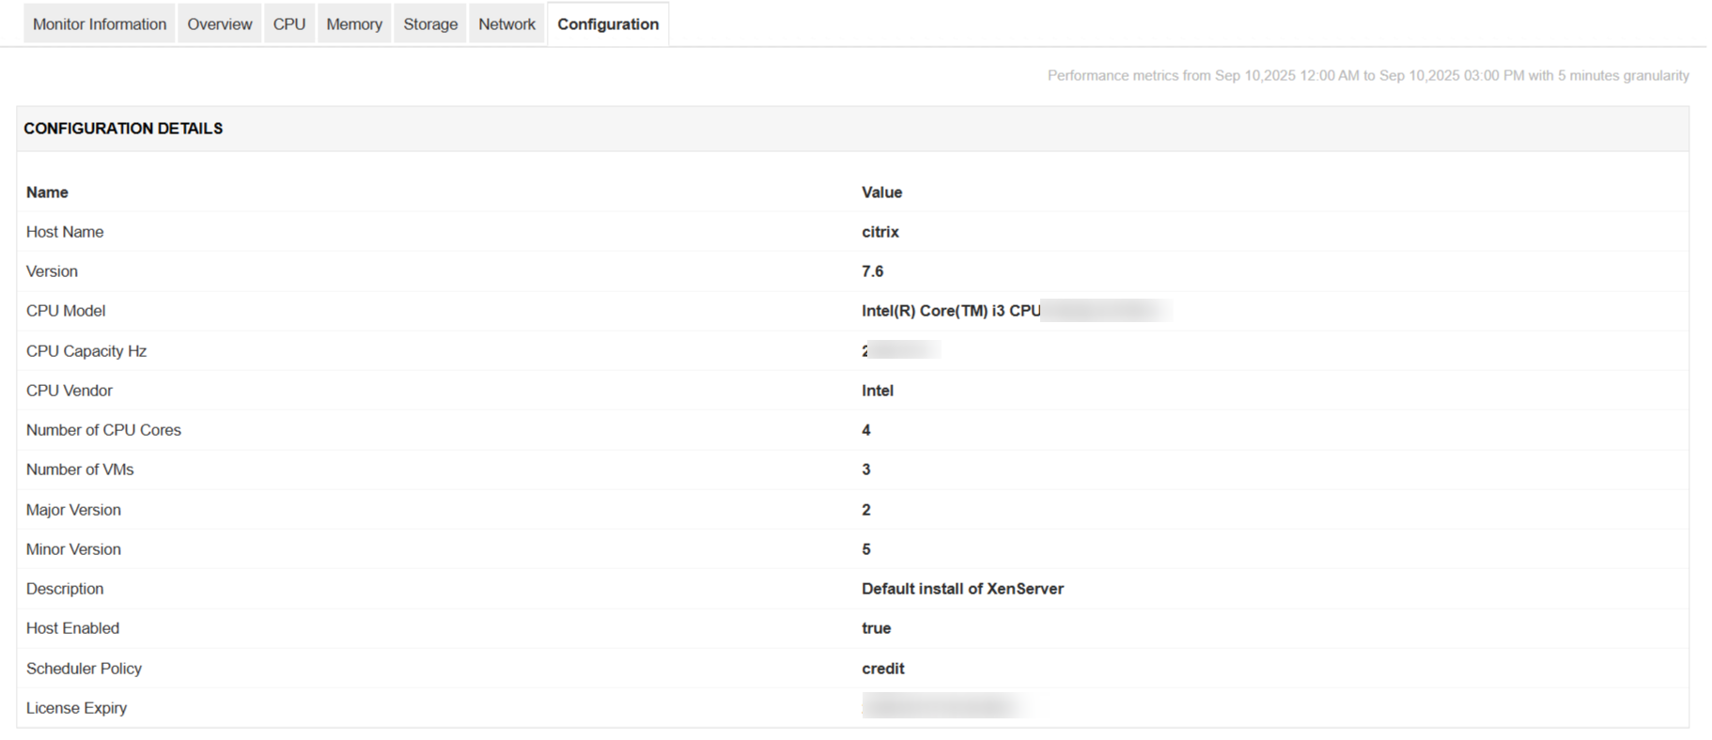1712x740 pixels.
Task: Open the Storage tab
Action: pyautogui.click(x=430, y=24)
